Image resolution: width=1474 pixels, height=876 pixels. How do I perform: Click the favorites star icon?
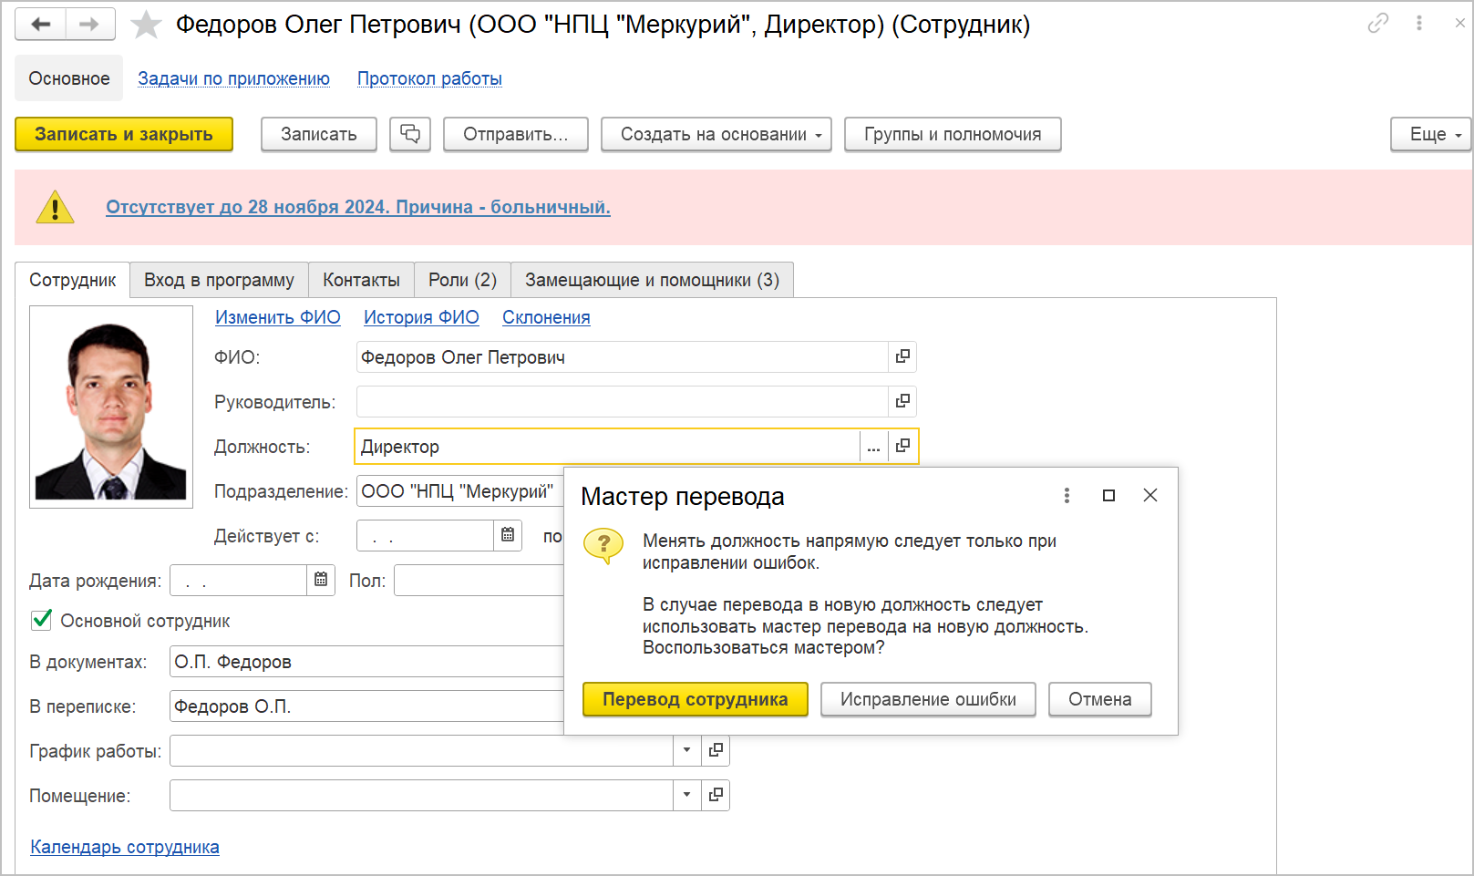point(146,25)
